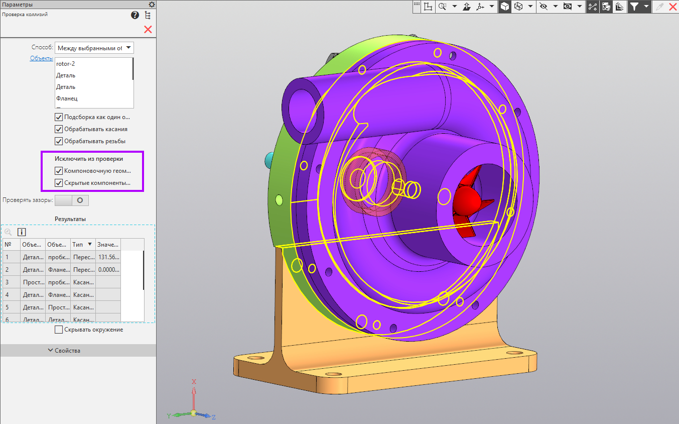Open the Параметры panel settings gear
679x424 pixels.
click(x=152, y=4)
